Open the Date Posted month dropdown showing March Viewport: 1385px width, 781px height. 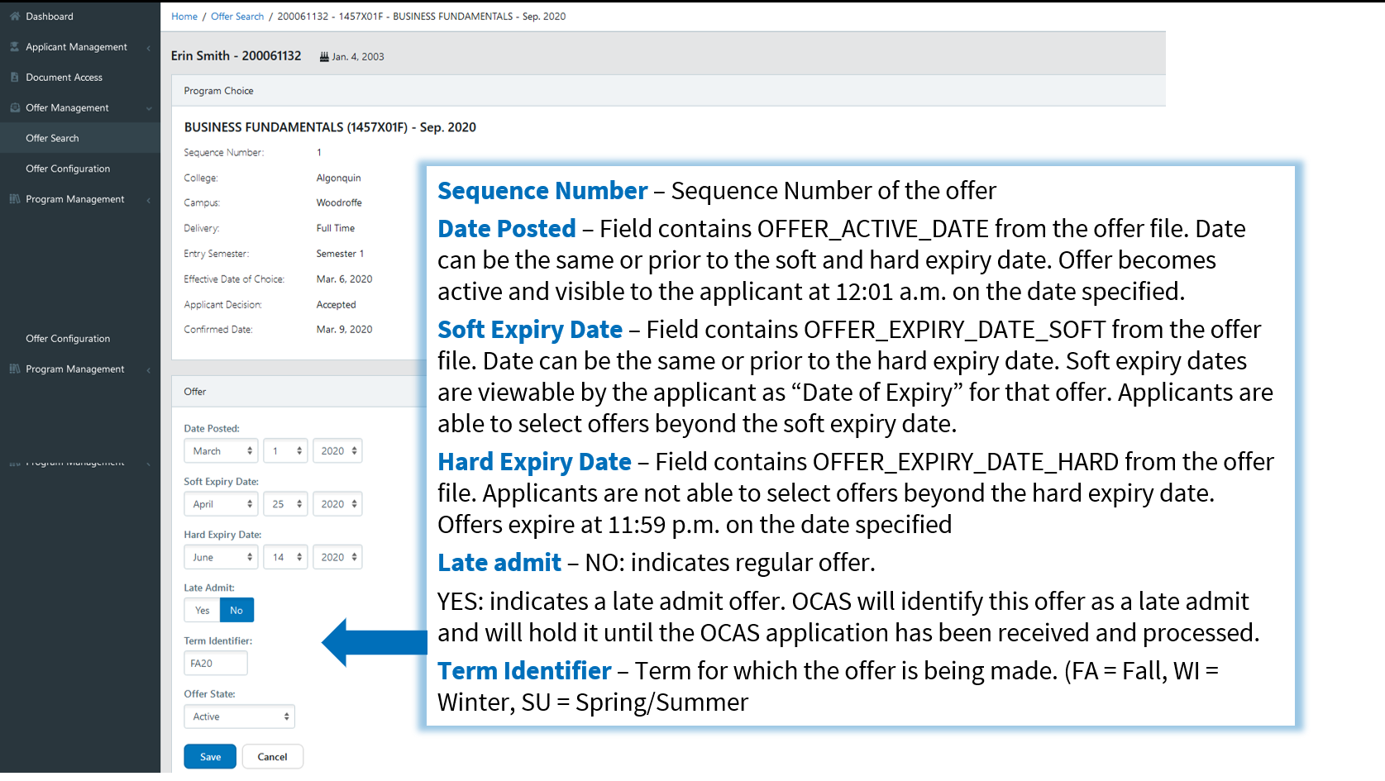coord(221,450)
